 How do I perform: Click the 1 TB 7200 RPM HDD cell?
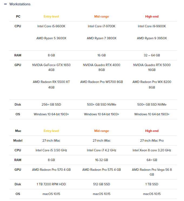[51, 184]
